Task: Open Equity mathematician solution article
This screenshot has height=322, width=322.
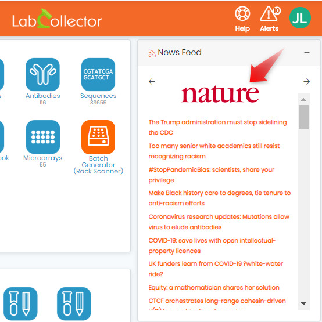Action: pos(214,287)
